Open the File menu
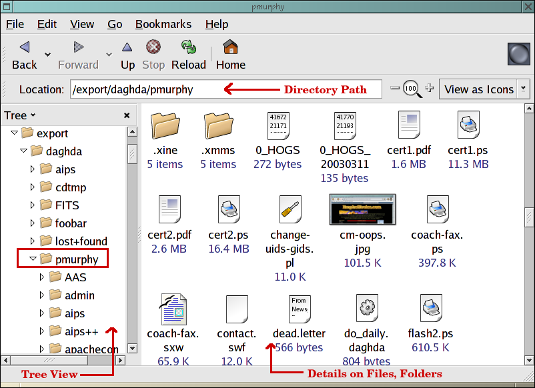 tap(15, 24)
